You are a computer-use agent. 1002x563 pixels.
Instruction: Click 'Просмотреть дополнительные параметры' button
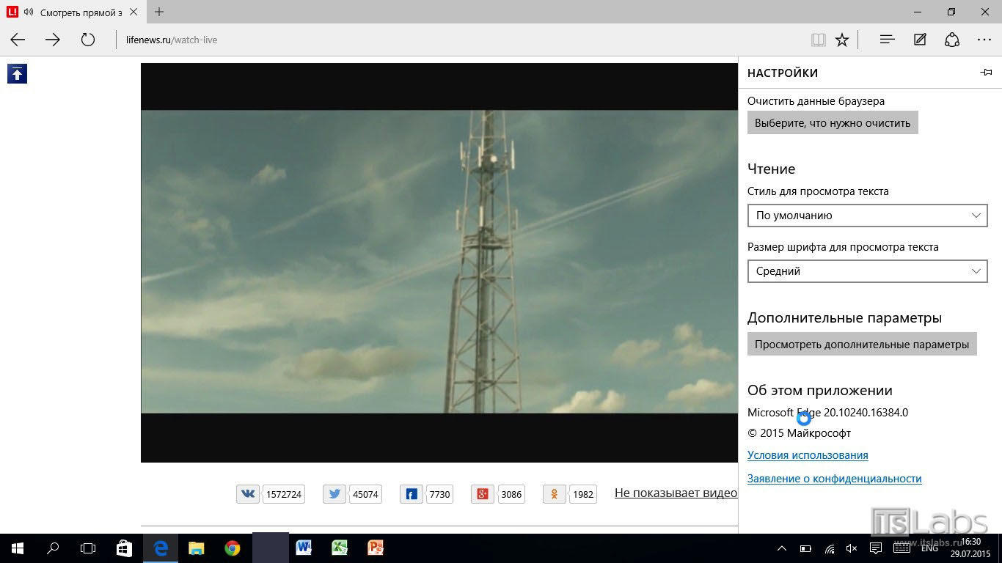click(862, 344)
